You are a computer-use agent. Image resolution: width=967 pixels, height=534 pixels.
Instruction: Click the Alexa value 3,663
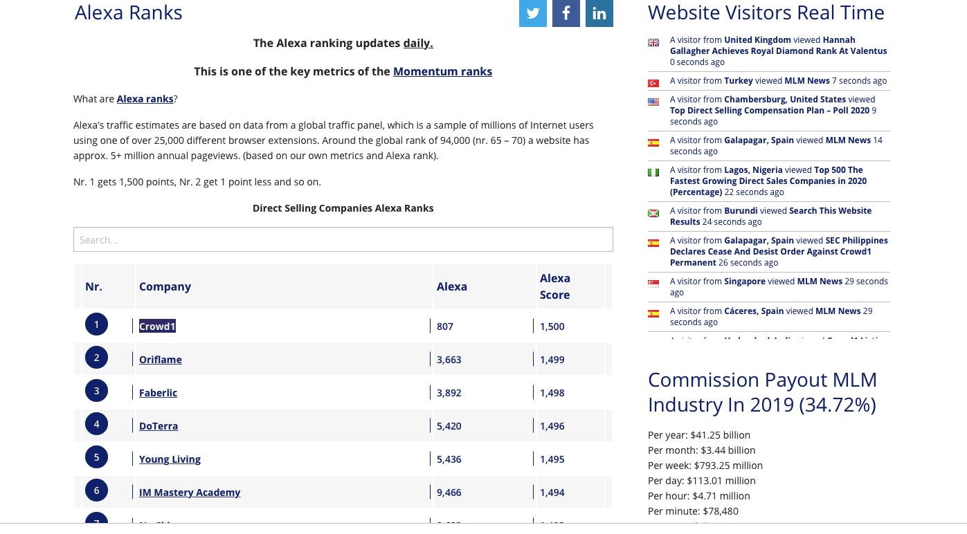pyautogui.click(x=449, y=360)
